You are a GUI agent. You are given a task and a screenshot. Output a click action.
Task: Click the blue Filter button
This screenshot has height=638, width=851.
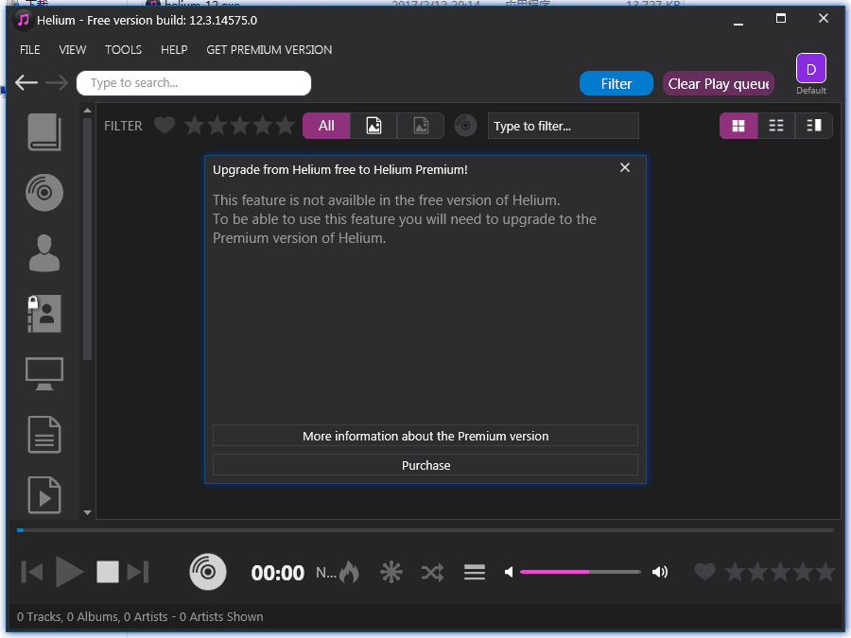[x=616, y=83]
